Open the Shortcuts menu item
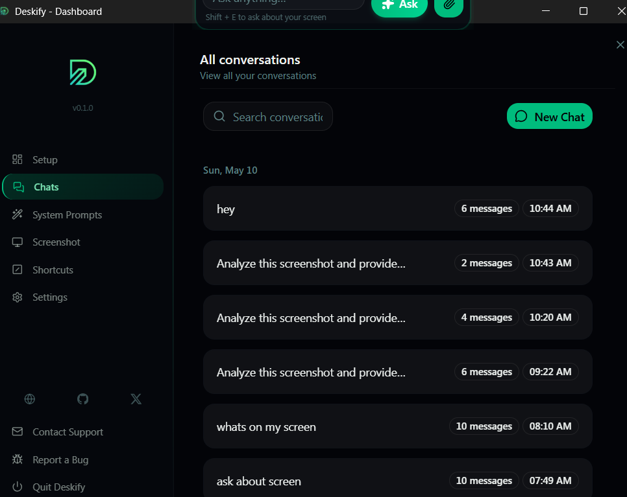 click(x=83, y=270)
